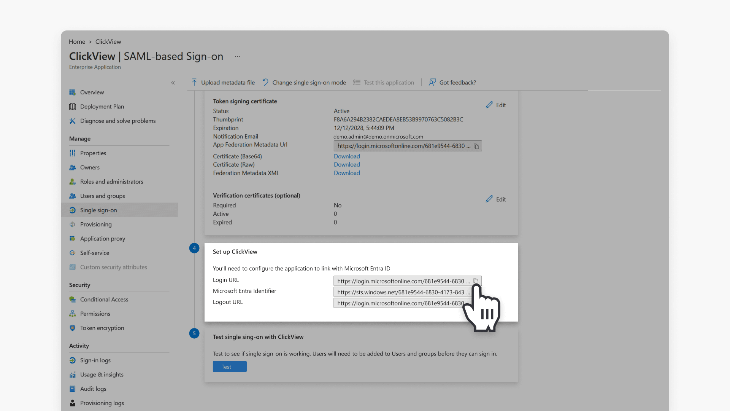Open Properties under Manage

(x=93, y=153)
